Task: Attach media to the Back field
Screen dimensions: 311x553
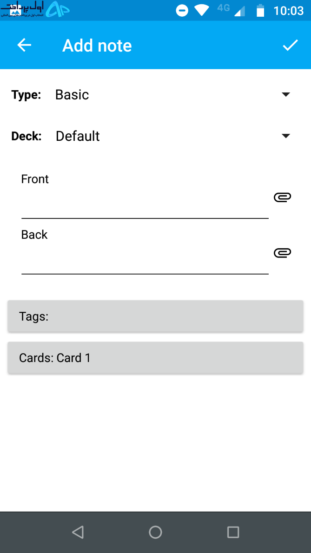Action: coord(283,252)
